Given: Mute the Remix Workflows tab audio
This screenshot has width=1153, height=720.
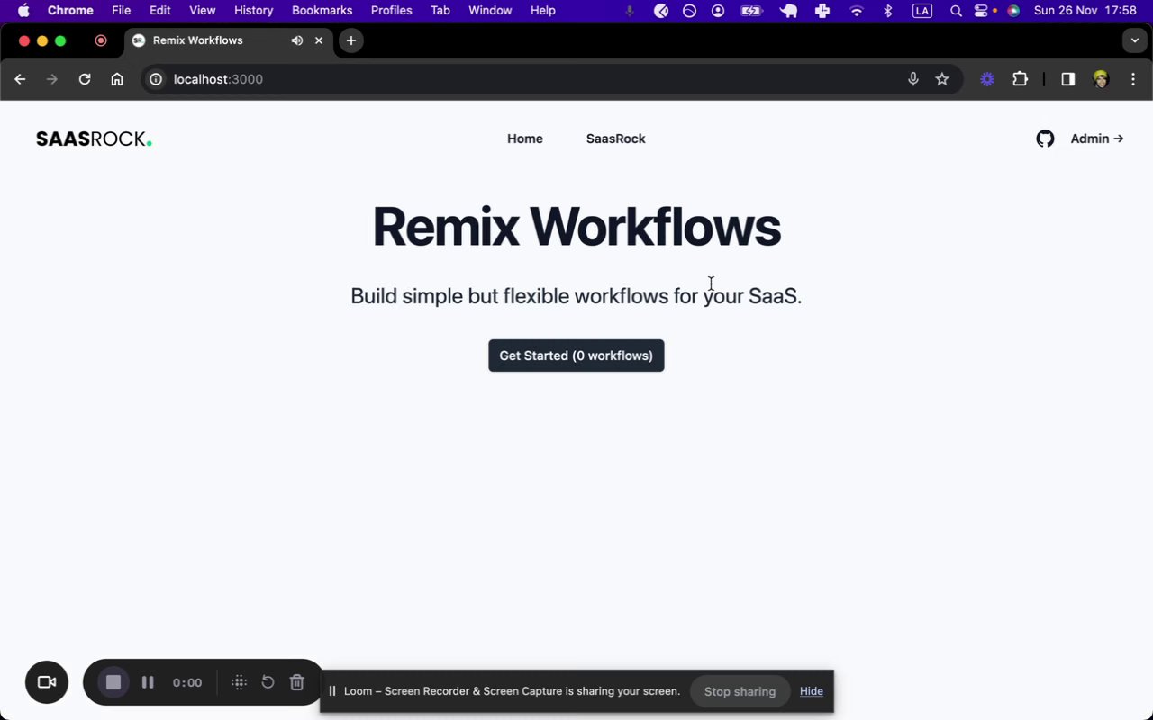Looking at the screenshot, I should [x=297, y=40].
